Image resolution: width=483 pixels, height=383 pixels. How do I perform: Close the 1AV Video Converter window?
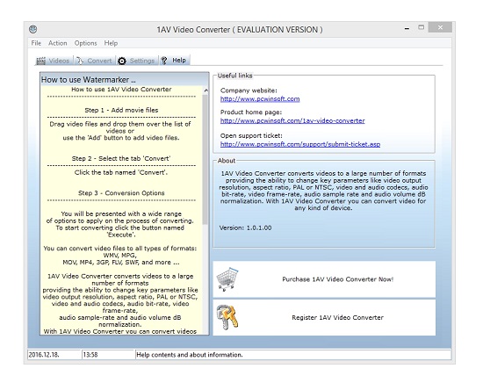(x=440, y=27)
